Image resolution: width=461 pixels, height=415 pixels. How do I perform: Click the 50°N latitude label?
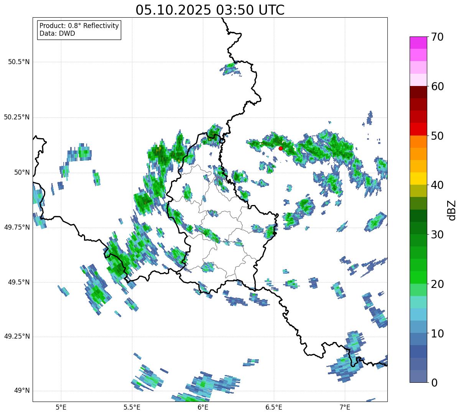click(x=22, y=172)
